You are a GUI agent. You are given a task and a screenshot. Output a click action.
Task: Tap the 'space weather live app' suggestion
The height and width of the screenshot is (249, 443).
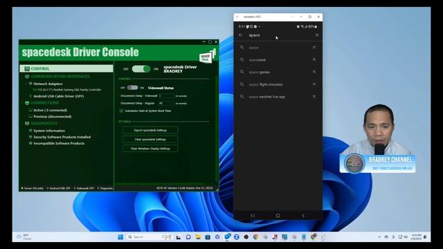[278, 97]
